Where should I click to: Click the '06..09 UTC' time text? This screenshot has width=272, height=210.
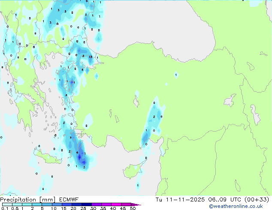225,200
